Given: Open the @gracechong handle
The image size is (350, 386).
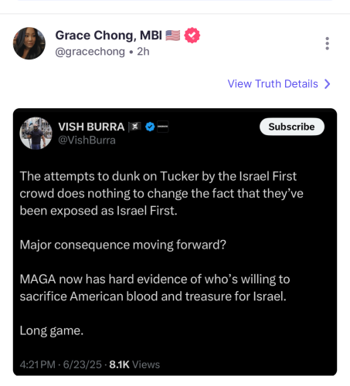Looking at the screenshot, I should coord(90,52).
